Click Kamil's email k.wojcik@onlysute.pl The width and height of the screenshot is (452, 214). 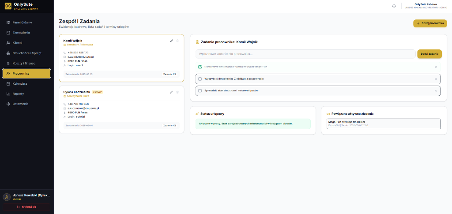pos(81,57)
